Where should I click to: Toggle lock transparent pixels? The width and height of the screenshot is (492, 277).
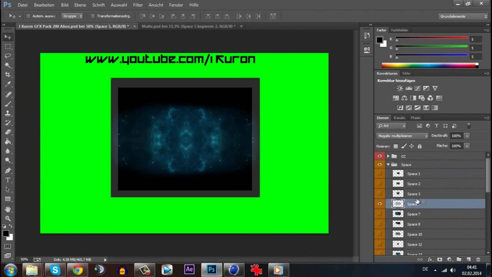(396, 146)
